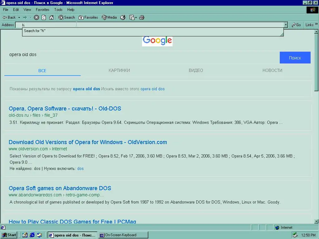
Task: Click the Back arrow button
Action: 9,17
